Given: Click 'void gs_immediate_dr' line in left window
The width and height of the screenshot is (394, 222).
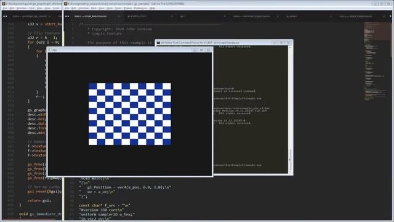Looking at the screenshot, I should pyautogui.click(x=40, y=214).
